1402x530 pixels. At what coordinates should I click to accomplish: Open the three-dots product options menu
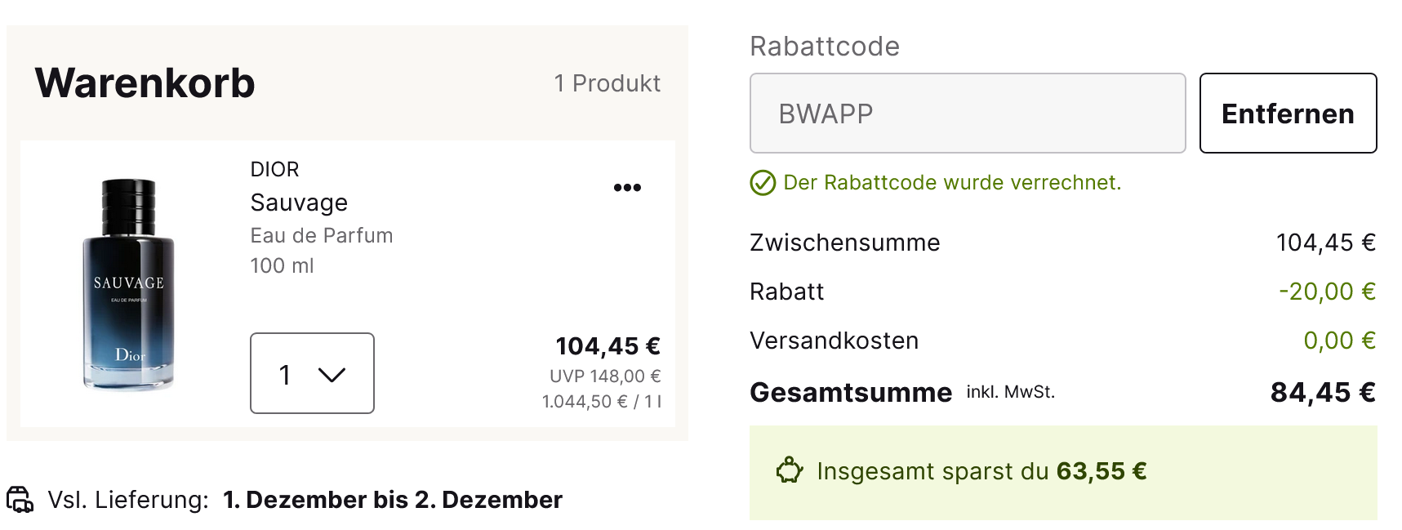coord(627,188)
